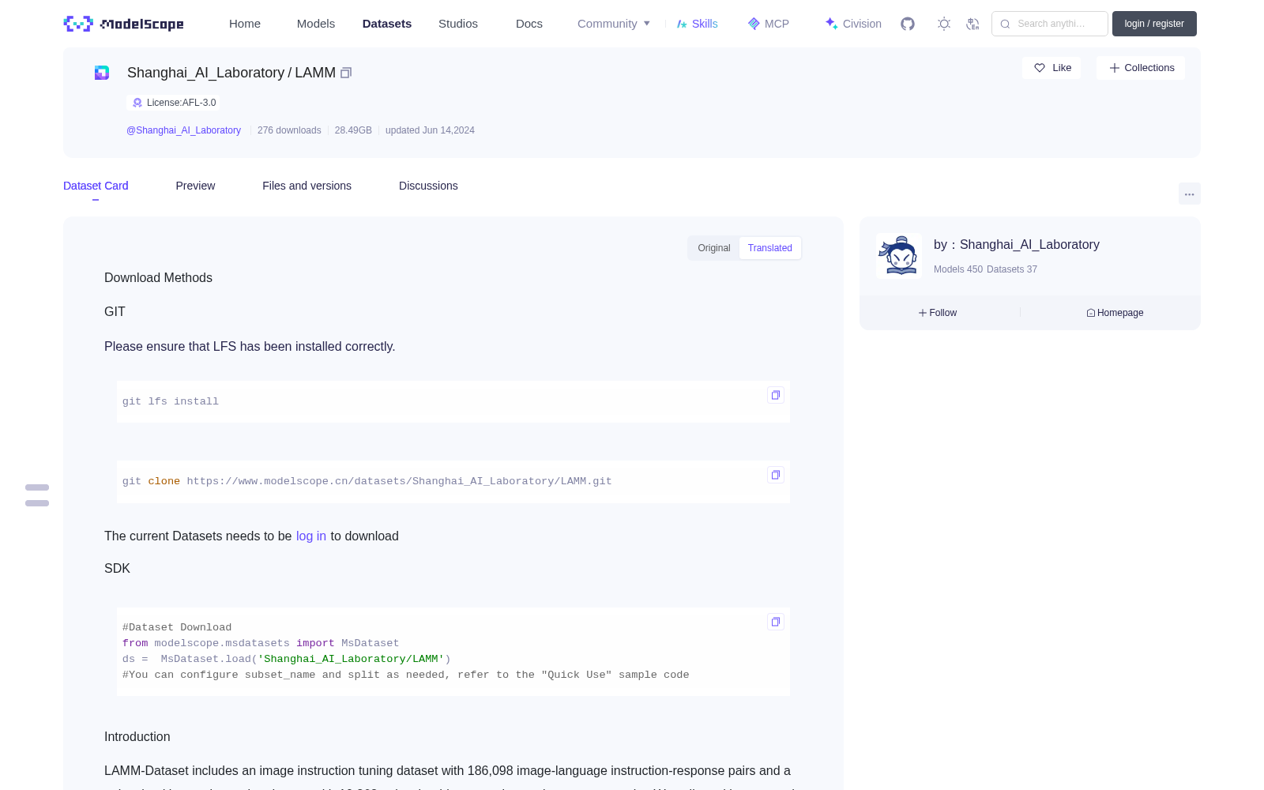Click the log in link to download
This screenshot has width=1264, height=790.
click(311, 536)
